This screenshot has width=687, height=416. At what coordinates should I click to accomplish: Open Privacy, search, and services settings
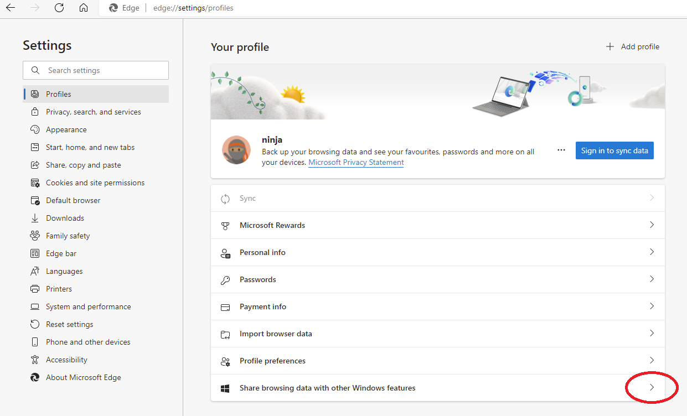coord(93,112)
